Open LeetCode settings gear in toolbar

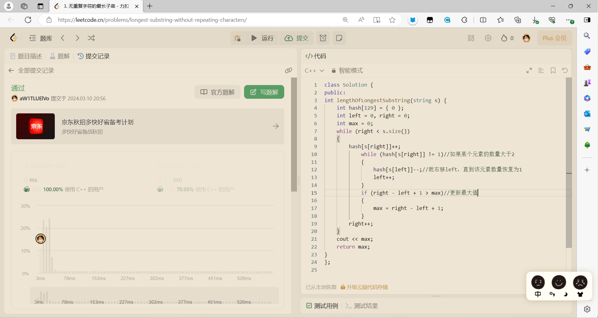point(488,38)
